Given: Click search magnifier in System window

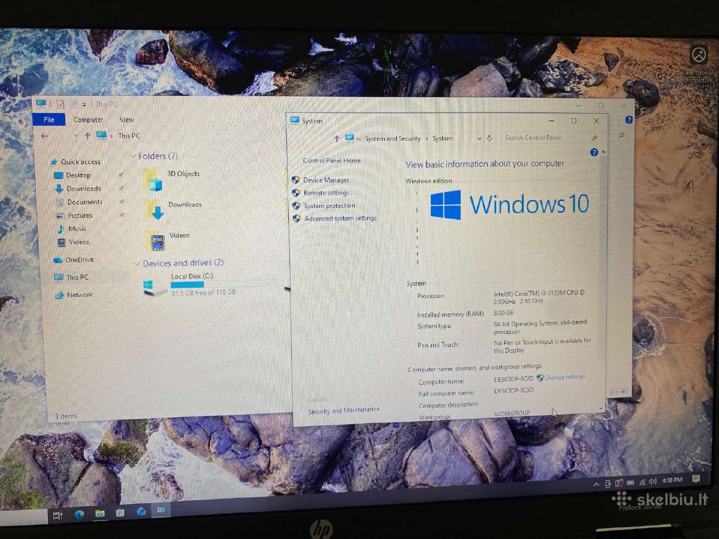Looking at the screenshot, I should [594, 138].
